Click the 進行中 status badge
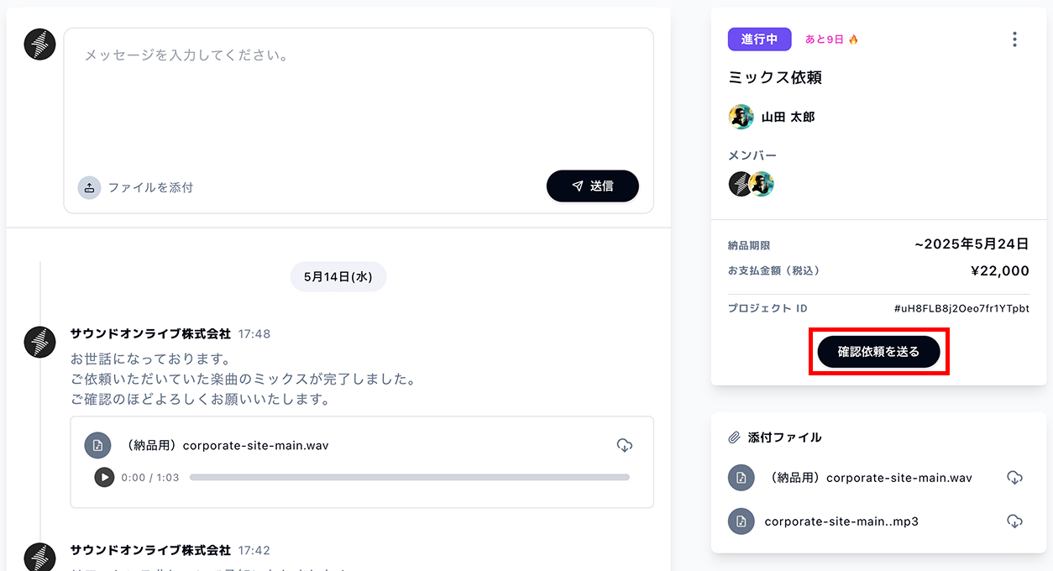The image size is (1053, 571). (759, 39)
